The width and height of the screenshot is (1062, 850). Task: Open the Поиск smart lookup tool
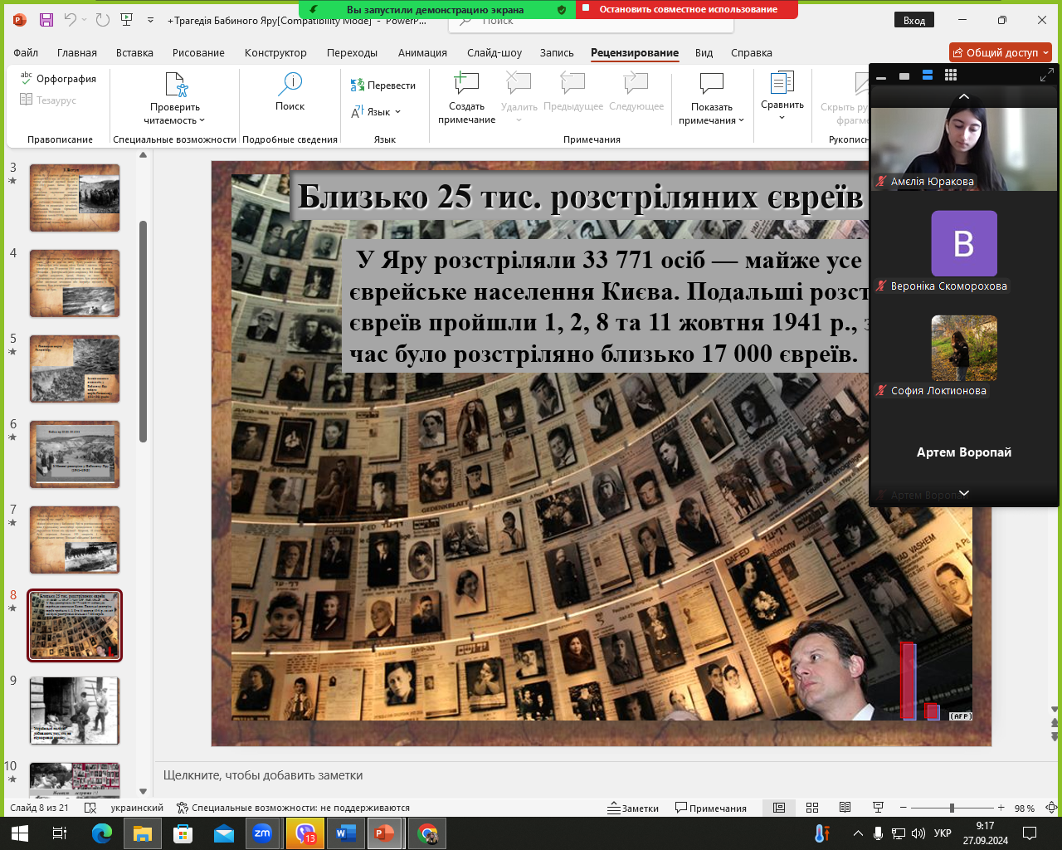point(290,91)
